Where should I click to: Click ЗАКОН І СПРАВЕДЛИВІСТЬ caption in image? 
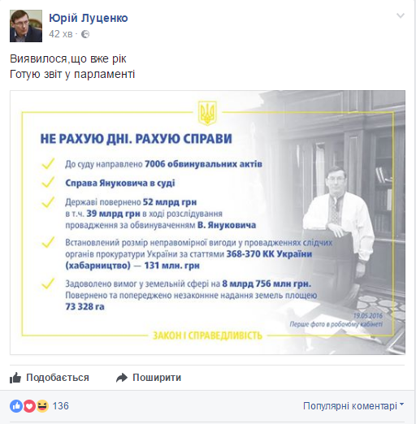[208, 335]
